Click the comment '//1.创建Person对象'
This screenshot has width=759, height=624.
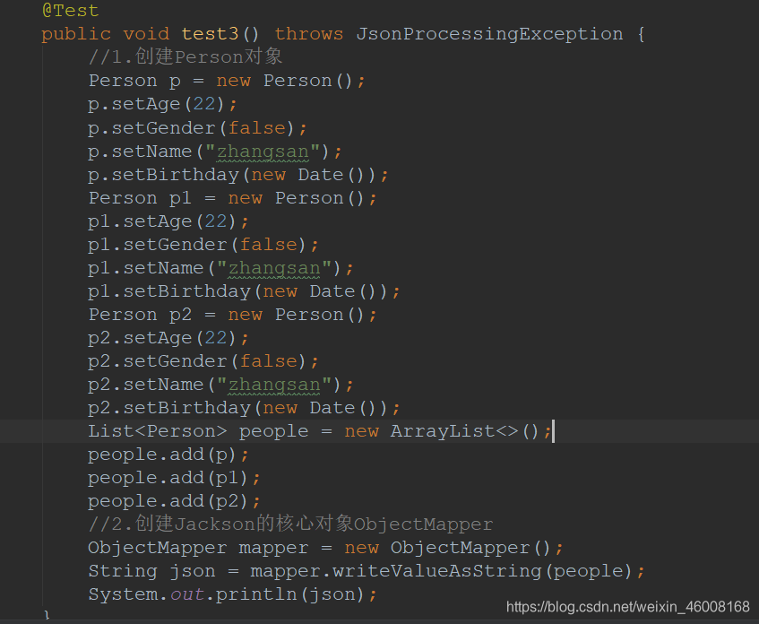185,56
